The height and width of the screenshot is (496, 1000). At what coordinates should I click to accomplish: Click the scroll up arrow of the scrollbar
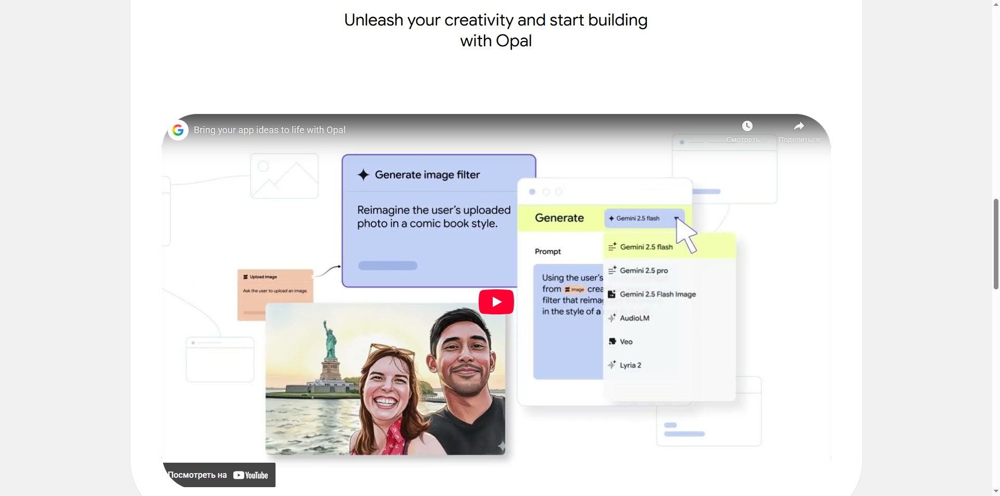point(996,5)
